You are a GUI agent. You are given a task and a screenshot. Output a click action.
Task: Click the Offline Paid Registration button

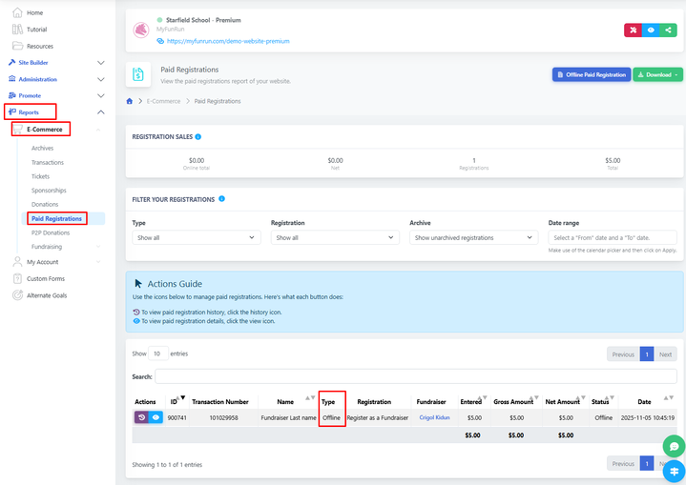(591, 74)
